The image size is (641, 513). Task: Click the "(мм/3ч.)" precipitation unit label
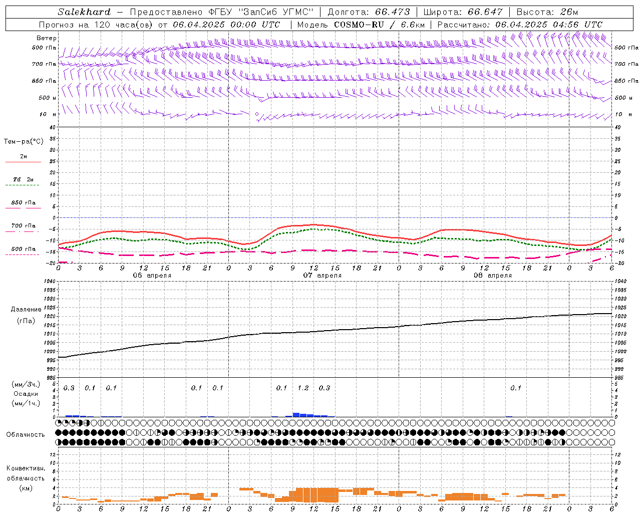26,384
